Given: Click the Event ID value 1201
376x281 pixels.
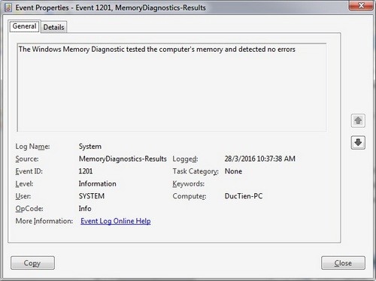Looking at the screenshot, I should (86, 171).
